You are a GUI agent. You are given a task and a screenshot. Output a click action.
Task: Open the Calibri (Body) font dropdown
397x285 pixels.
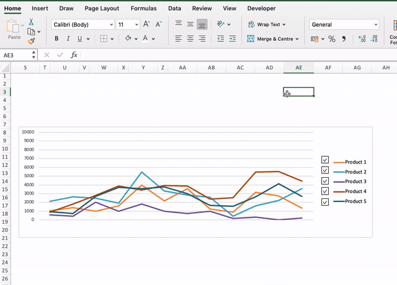point(111,25)
